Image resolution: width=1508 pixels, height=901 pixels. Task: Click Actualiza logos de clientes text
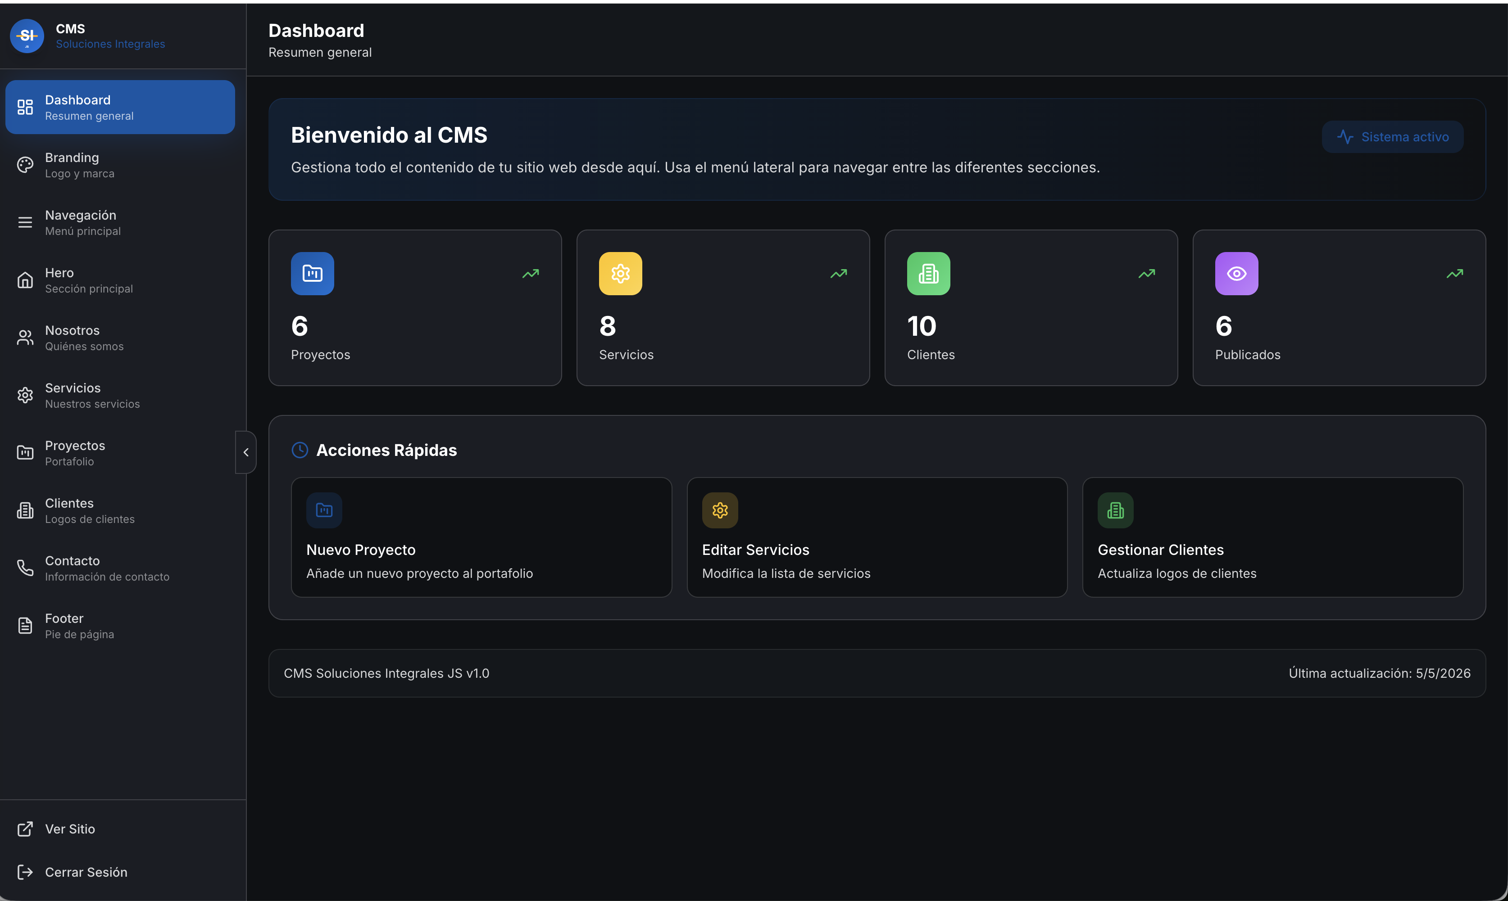pos(1177,574)
